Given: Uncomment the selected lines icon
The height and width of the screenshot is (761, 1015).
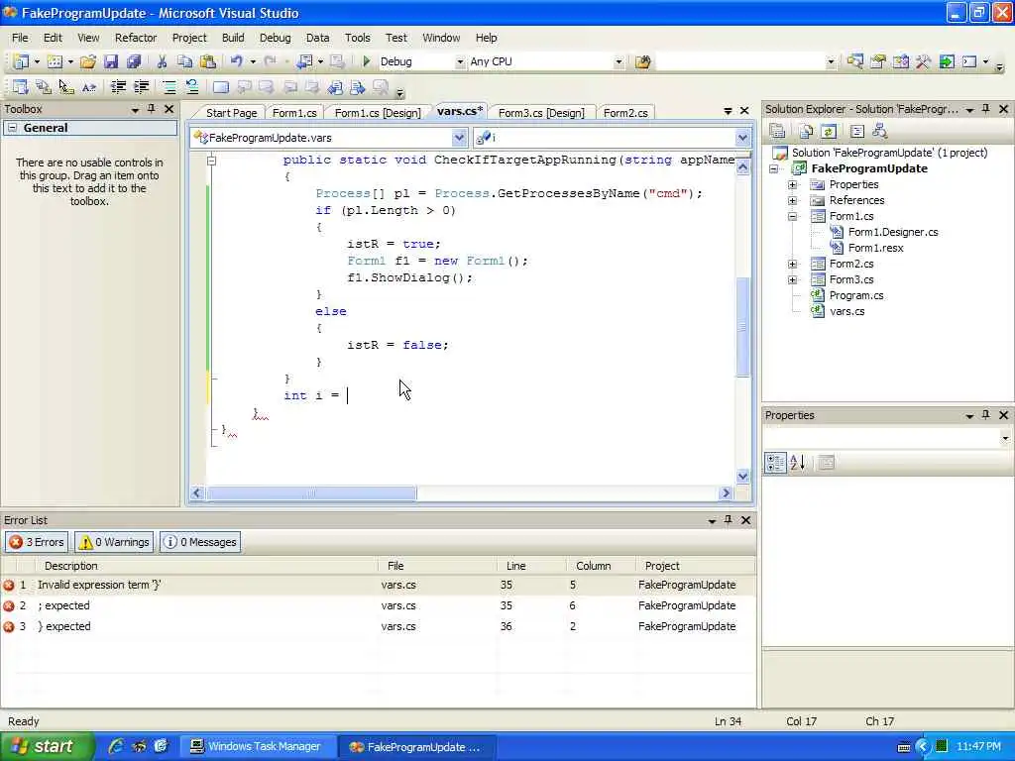Looking at the screenshot, I should tap(192, 87).
